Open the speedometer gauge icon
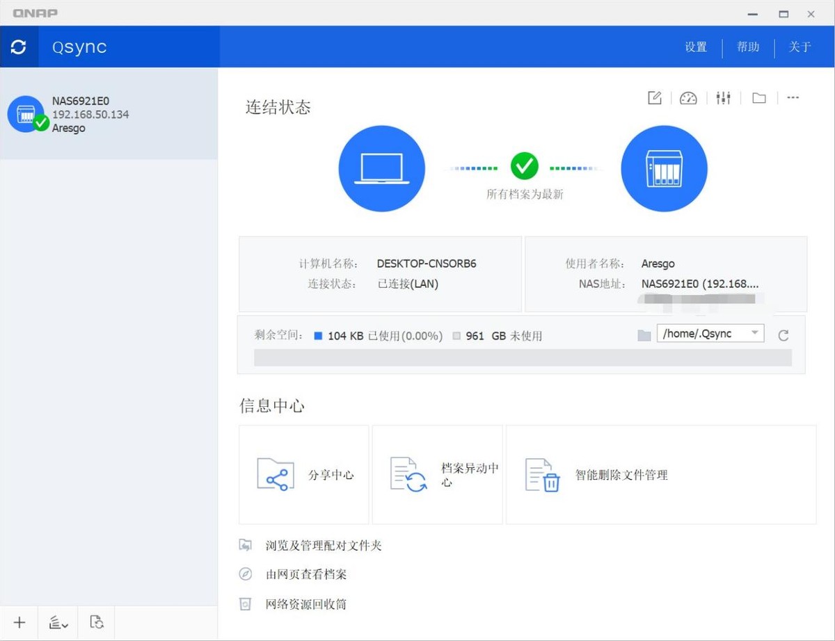This screenshot has width=835, height=641. tap(688, 98)
